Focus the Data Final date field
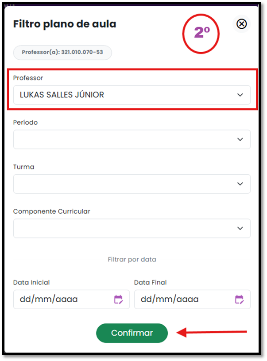267x361 pixels. (192, 300)
